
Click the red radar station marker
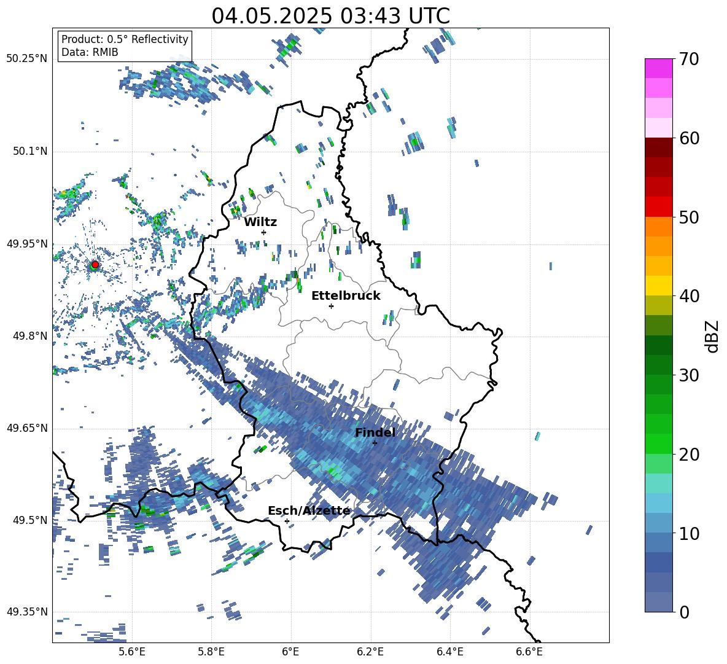pyautogui.click(x=95, y=265)
